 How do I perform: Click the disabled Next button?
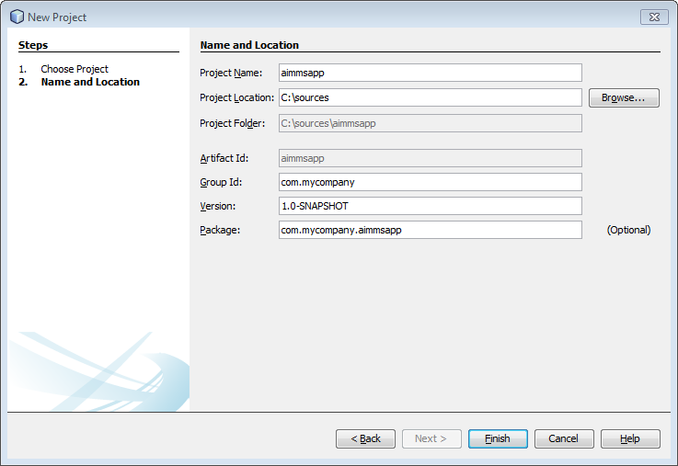click(x=431, y=438)
